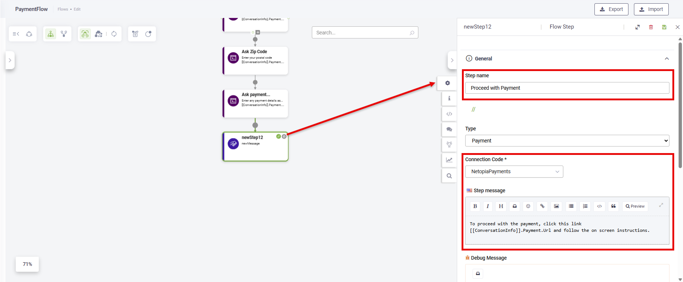Viewport: 683px width, 282px height.
Task: Expand the step panel to full size
Action: [x=638, y=27]
